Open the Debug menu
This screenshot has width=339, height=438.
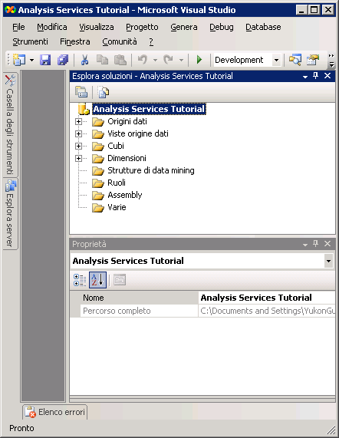click(x=222, y=27)
